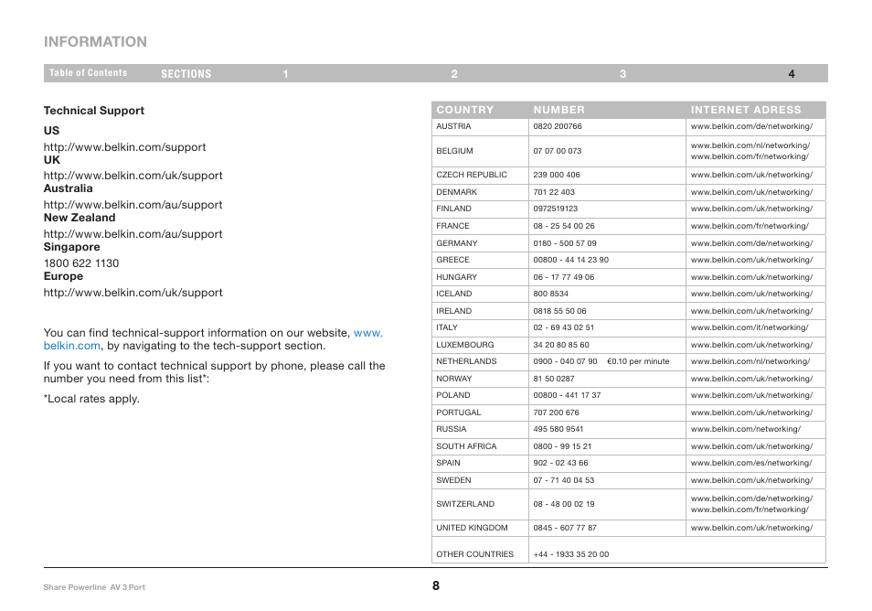872x611 pixels.
Task: Select Hungary number 06 - 17 77 49 06
Action: (x=563, y=277)
